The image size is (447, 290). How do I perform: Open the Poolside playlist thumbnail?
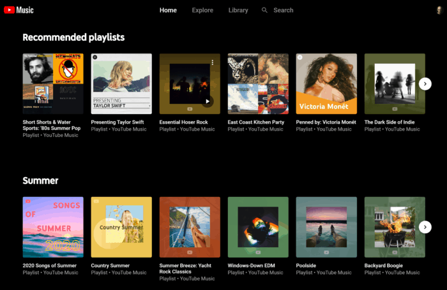326,227
